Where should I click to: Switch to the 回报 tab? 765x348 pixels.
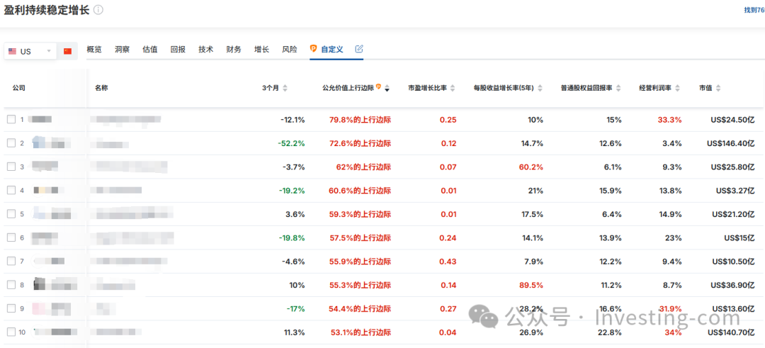coord(178,50)
